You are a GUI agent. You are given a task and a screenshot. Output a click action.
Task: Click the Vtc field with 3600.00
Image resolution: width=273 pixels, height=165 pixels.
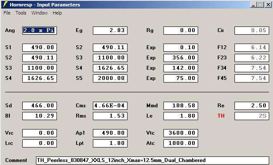(181, 133)
